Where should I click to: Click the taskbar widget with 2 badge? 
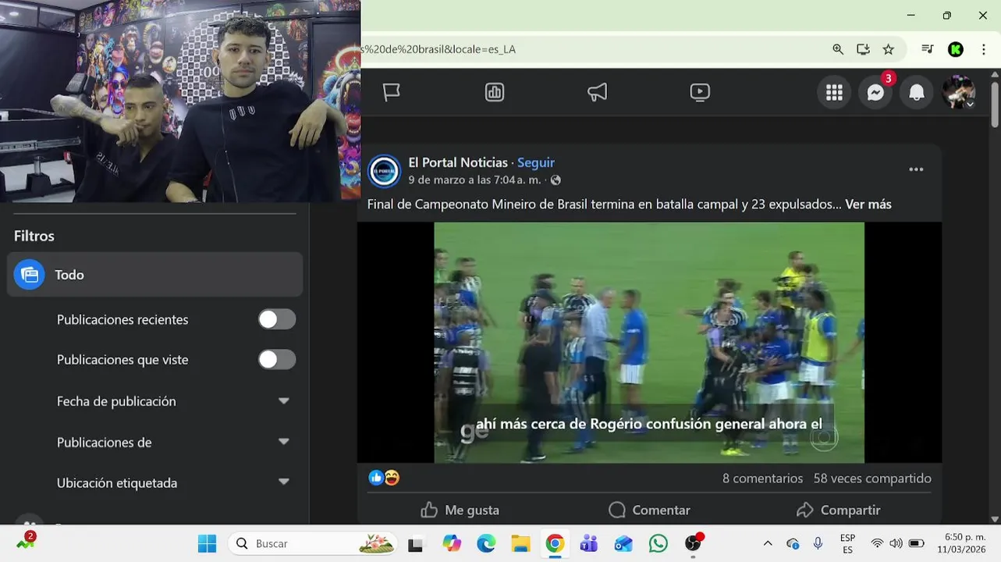coord(26,540)
